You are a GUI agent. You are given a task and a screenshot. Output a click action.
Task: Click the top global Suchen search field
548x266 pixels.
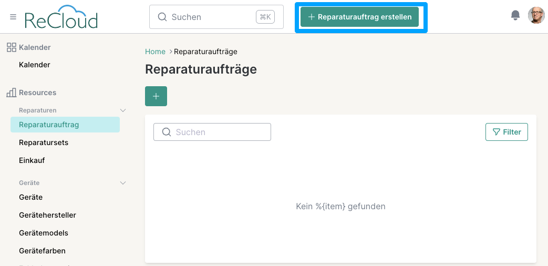click(216, 17)
